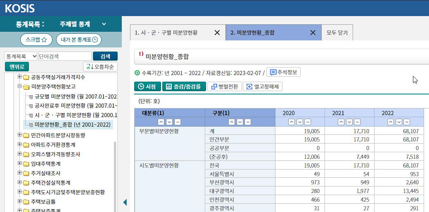Reset 2020 column sort with minus

click(x=308, y=122)
